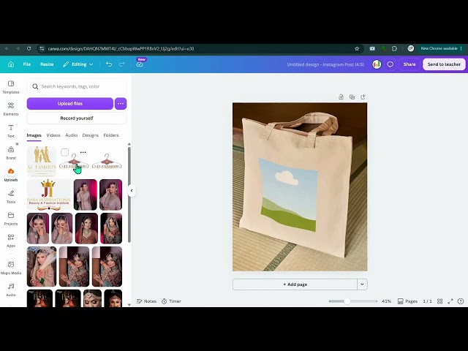Switch to the Images tab

tap(34, 135)
